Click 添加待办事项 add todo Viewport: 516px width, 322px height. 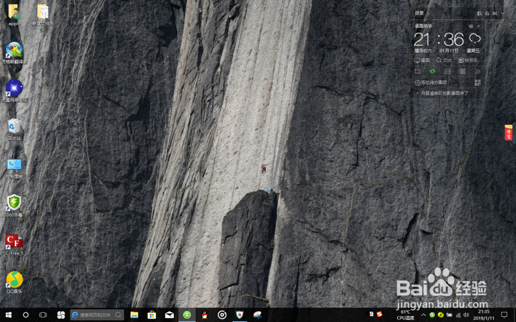point(431,83)
